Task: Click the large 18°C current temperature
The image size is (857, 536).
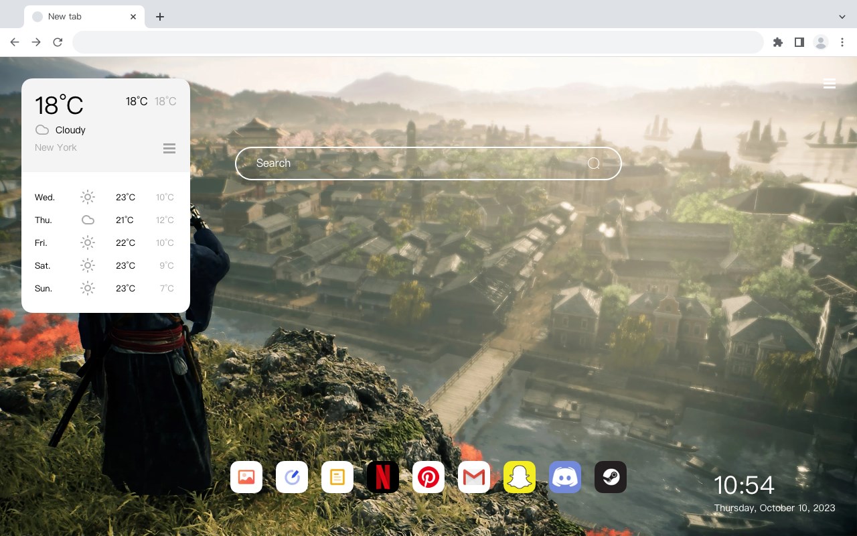Action: (59, 105)
